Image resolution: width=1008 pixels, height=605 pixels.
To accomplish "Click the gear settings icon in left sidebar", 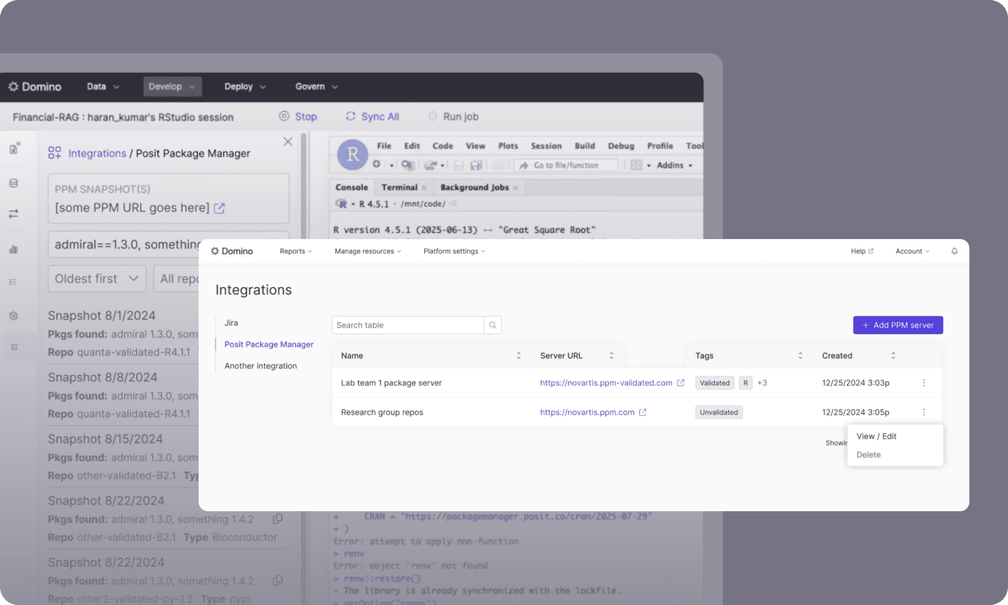I will click(x=13, y=316).
